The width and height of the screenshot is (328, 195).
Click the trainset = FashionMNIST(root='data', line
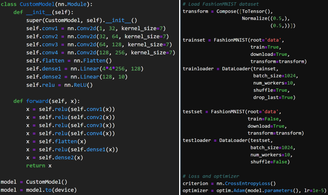click(233, 40)
